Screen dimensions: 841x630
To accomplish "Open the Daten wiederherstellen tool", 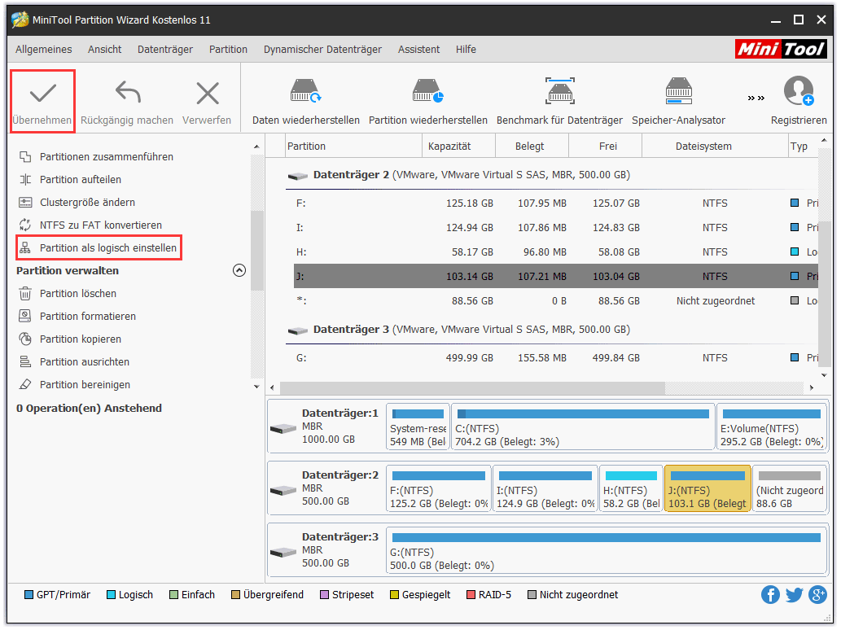I will [x=305, y=91].
